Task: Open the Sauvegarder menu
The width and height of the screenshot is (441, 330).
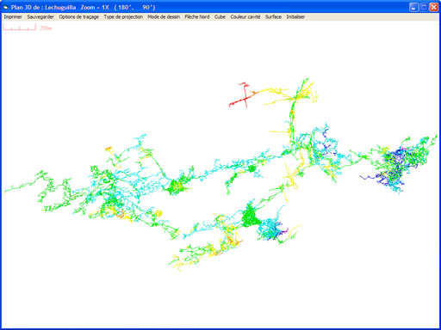Action: coord(40,17)
